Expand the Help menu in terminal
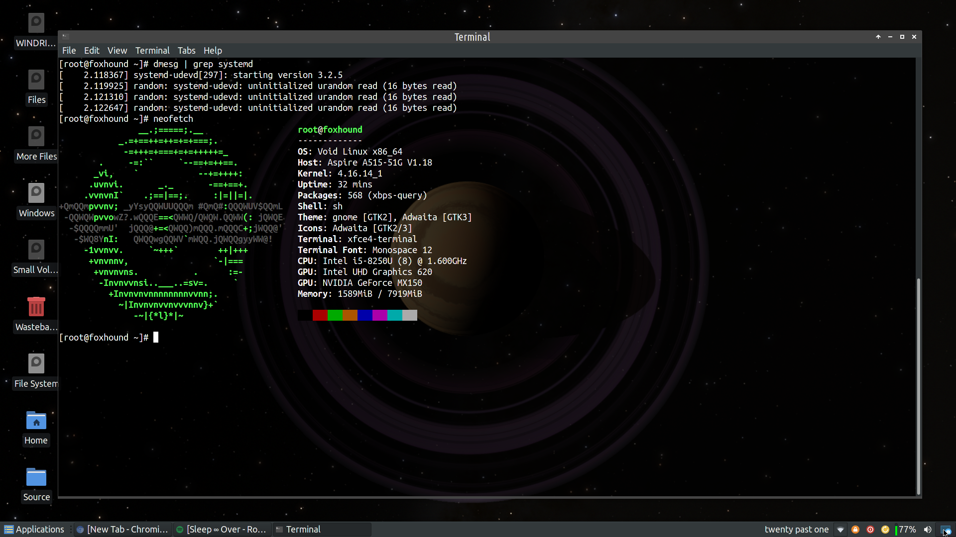 (212, 50)
